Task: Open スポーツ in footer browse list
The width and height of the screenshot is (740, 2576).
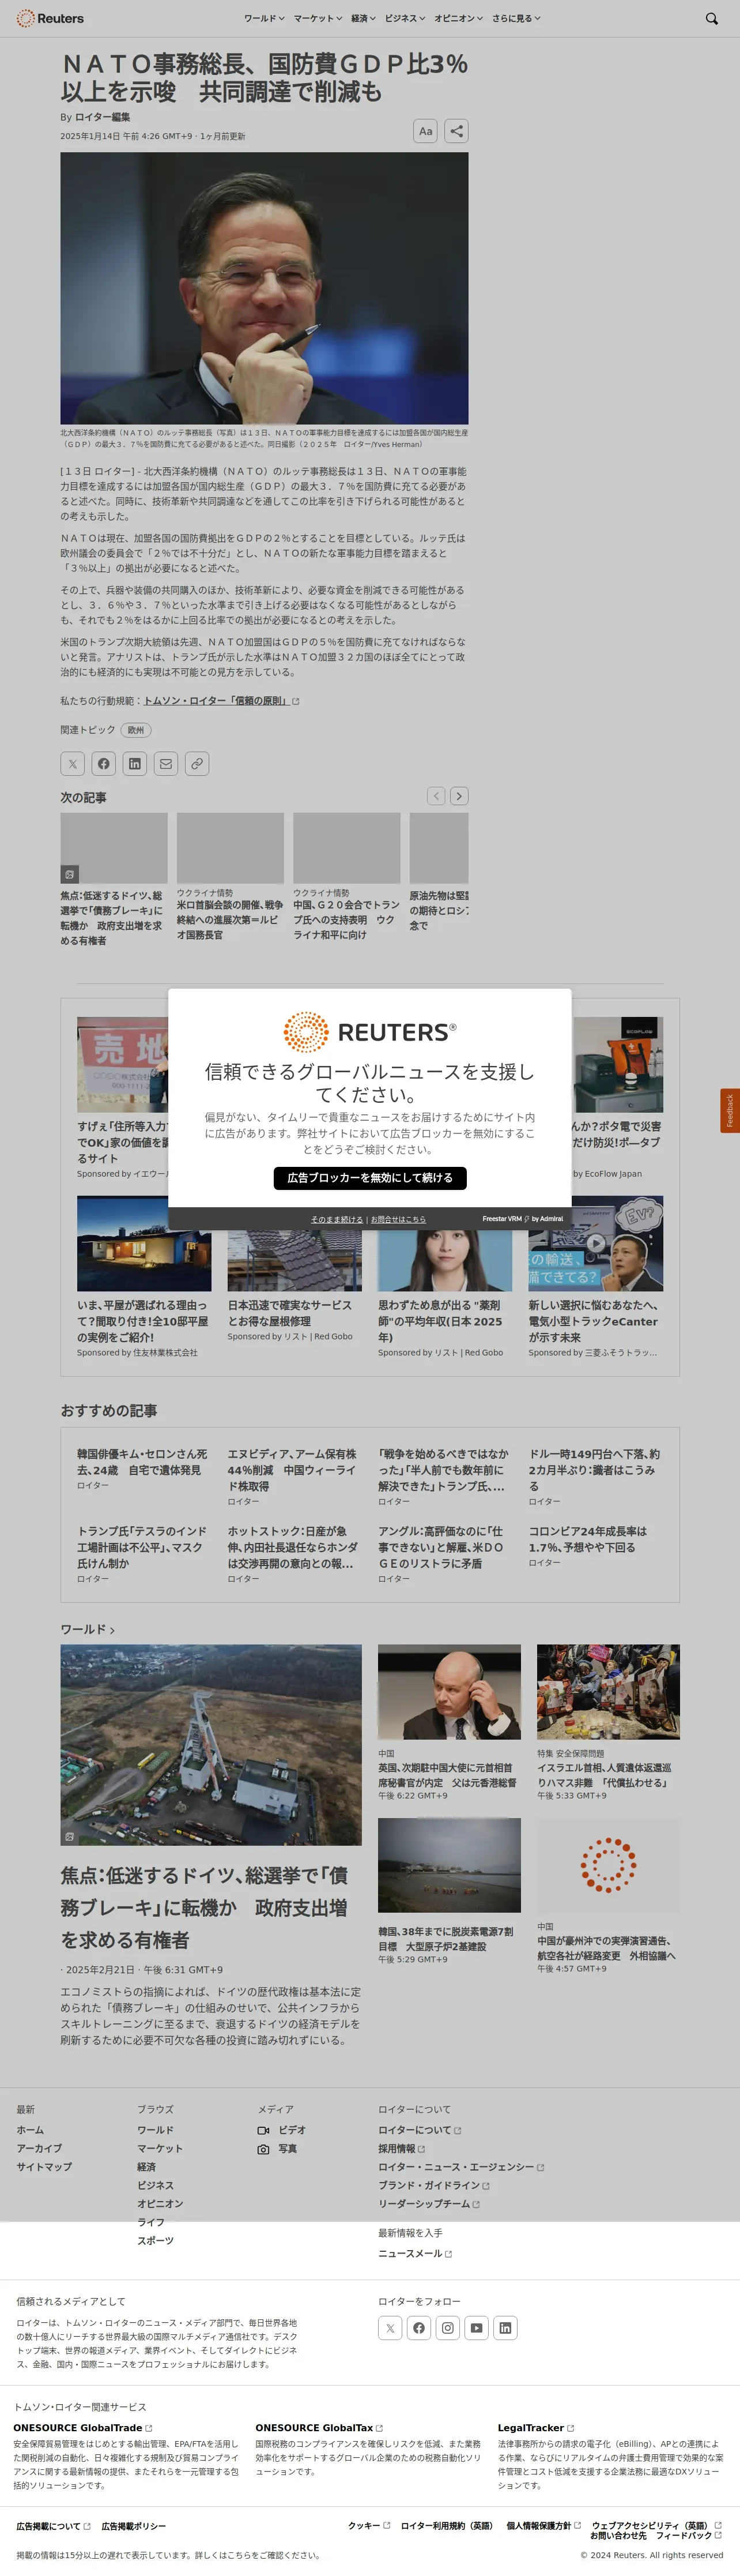Action: click(x=156, y=2241)
